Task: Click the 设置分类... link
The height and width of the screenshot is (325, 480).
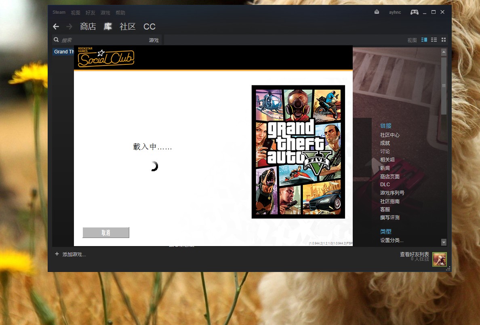Action: coord(392,240)
